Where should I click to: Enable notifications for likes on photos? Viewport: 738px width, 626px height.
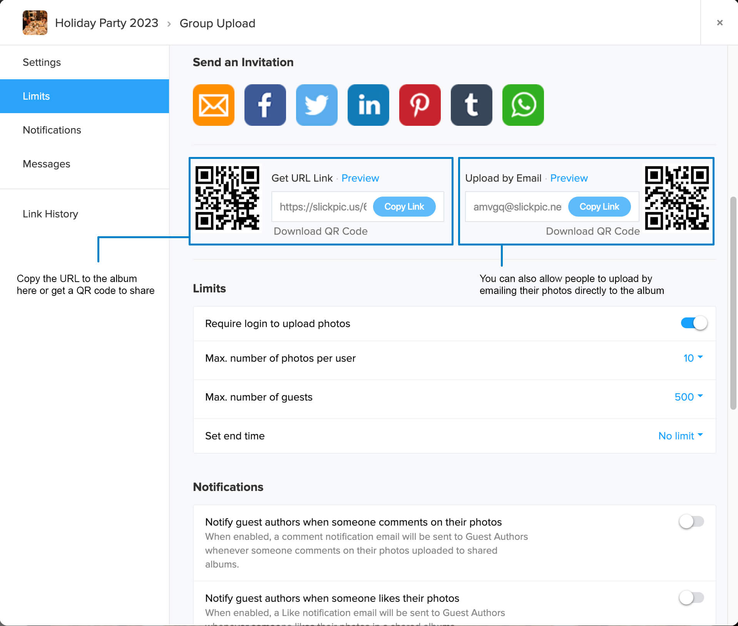tap(691, 598)
